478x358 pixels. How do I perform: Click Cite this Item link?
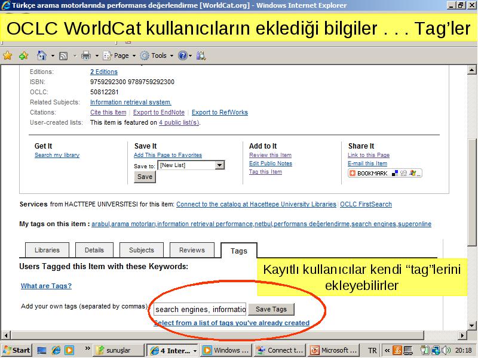click(x=108, y=112)
